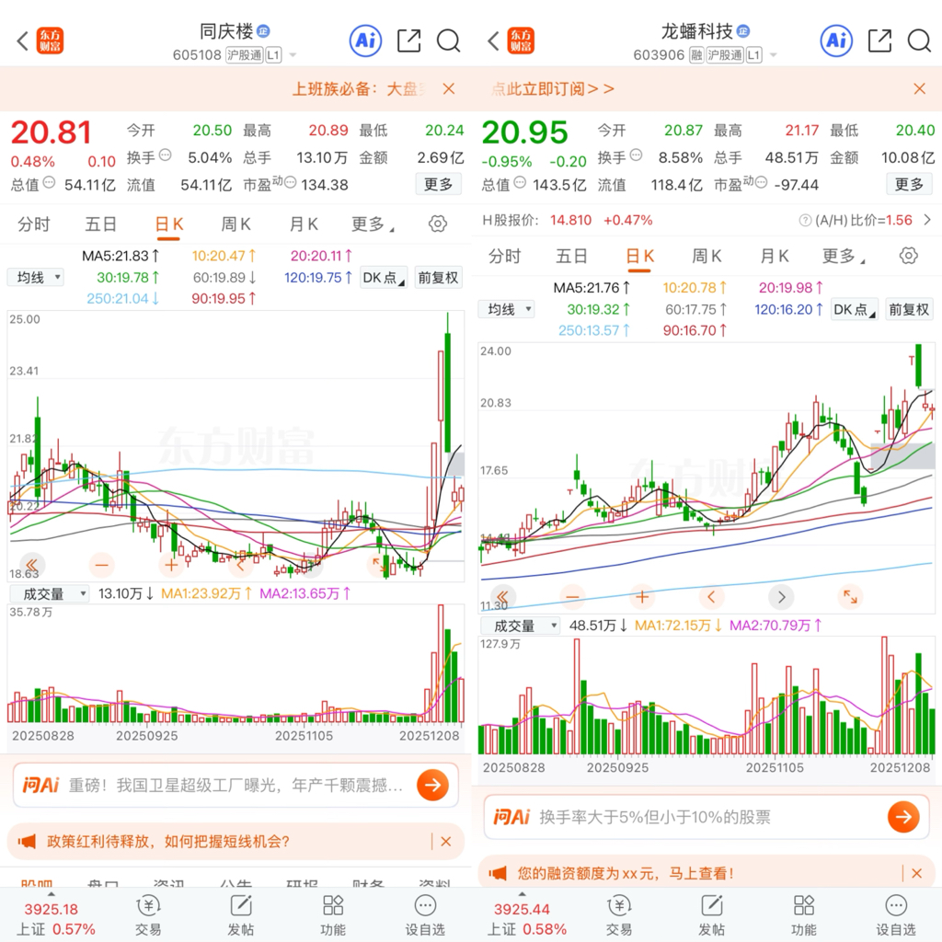Viewport: 942px width, 942px height.
Task: Toggle 前复权 adjustment on 同庆楼 chart
Action: click(438, 278)
